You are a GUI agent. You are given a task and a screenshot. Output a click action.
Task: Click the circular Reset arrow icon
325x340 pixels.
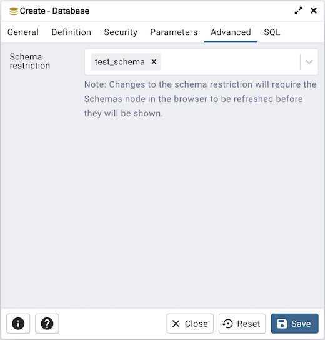(x=227, y=324)
